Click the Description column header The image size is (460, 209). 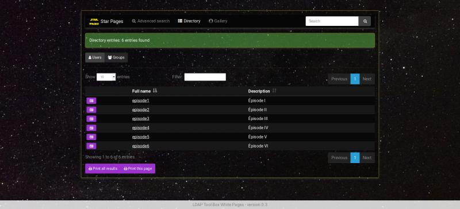click(x=259, y=91)
